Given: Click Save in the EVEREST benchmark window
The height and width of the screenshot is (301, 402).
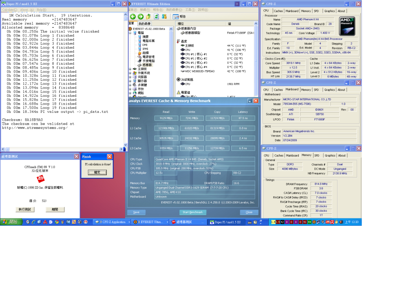Looking at the screenshot, I should (136, 212).
